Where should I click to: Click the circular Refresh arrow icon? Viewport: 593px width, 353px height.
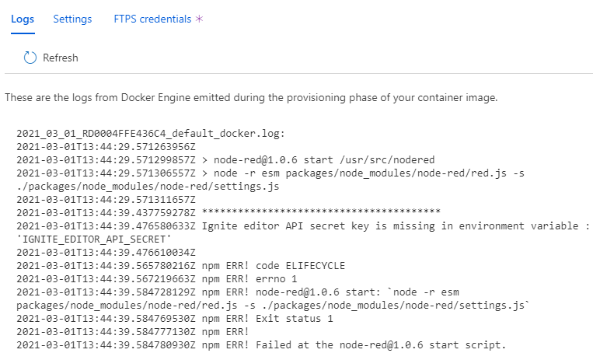tap(30, 58)
